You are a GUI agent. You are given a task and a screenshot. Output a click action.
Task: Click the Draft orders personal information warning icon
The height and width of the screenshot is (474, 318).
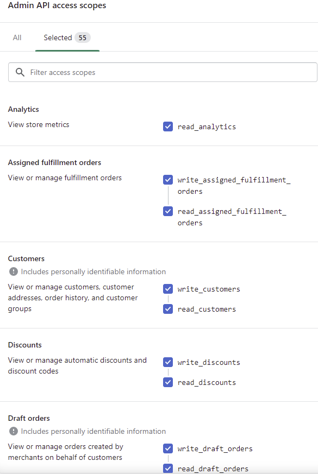[x=13, y=431]
